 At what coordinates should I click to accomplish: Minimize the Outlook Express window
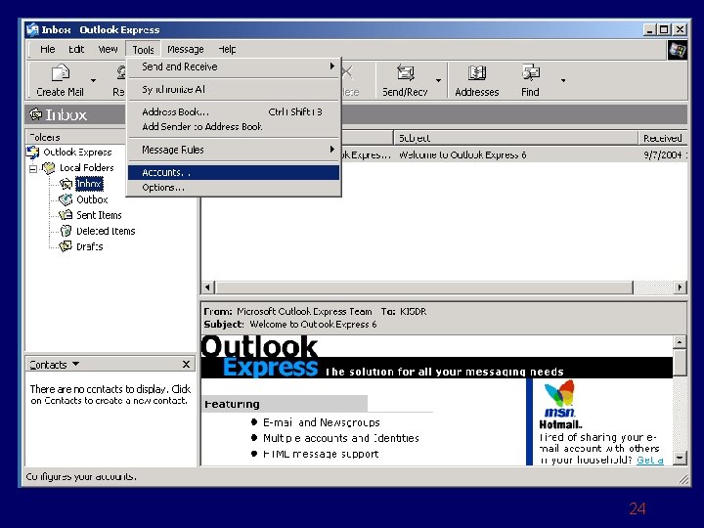[x=649, y=30]
